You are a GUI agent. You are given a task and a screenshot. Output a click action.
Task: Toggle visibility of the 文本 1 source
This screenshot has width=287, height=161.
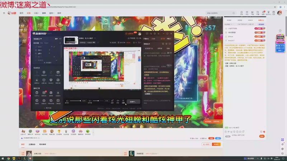50,50
